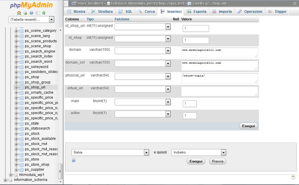This screenshot has height=185, width=299.
Task: Open function dropdown for main row
Action: coord(142,102)
